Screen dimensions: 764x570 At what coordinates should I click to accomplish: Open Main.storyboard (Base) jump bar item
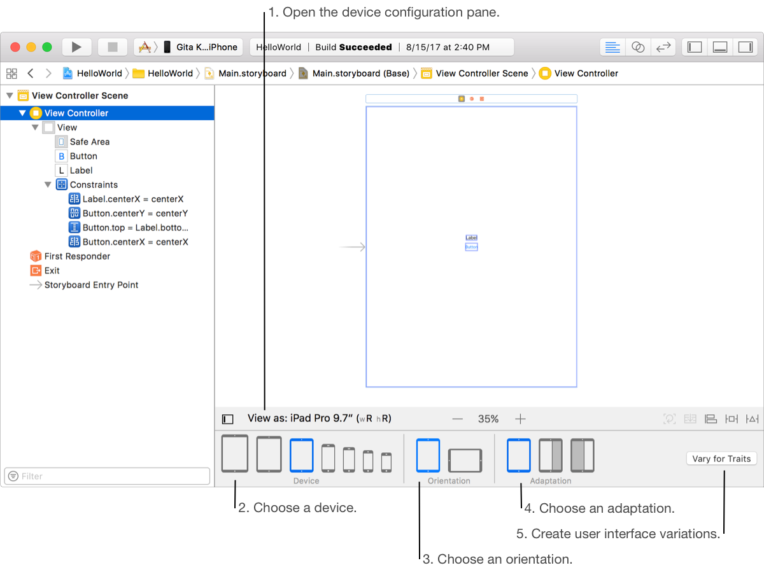coord(354,73)
